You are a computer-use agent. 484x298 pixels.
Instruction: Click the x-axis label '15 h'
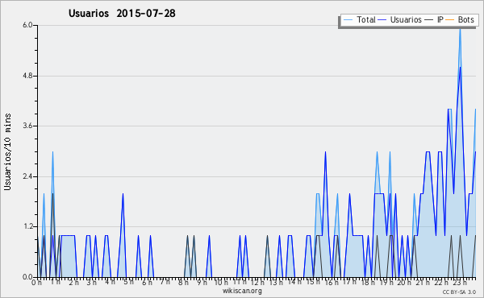tap(313, 282)
